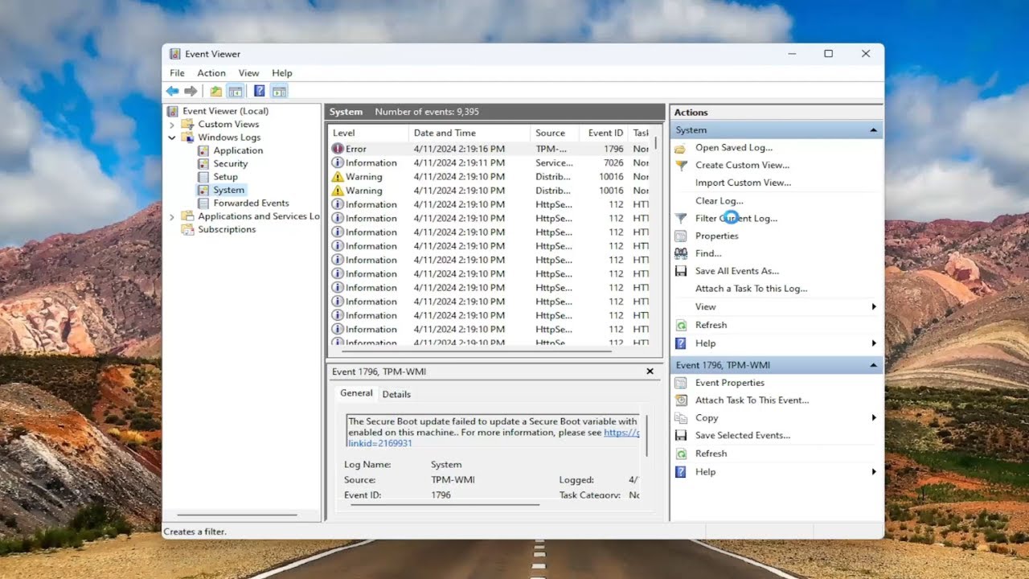Screen dimensions: 1029x579
Task: Click Import Custom View...
Action: click(743, 183)
